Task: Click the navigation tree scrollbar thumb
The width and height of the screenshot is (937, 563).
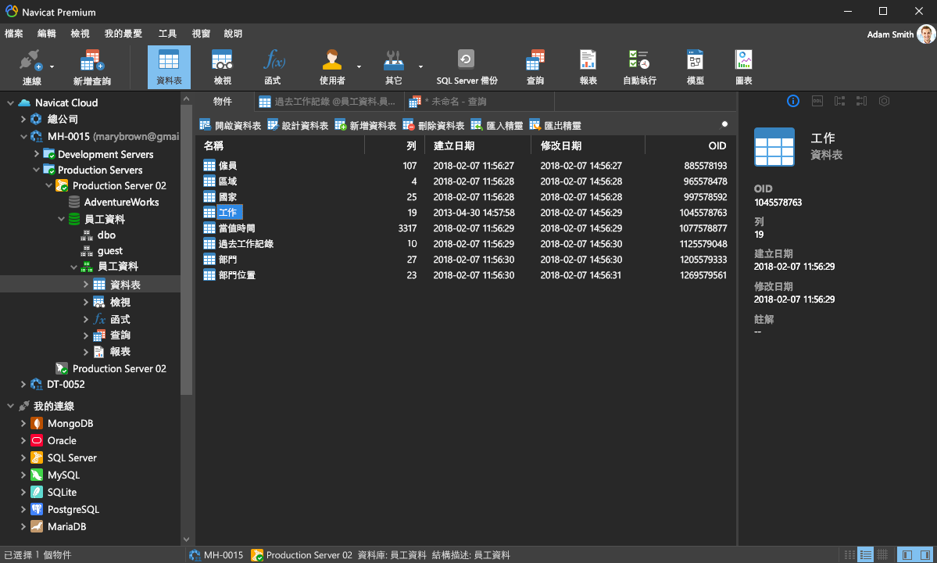Action: 187,249
